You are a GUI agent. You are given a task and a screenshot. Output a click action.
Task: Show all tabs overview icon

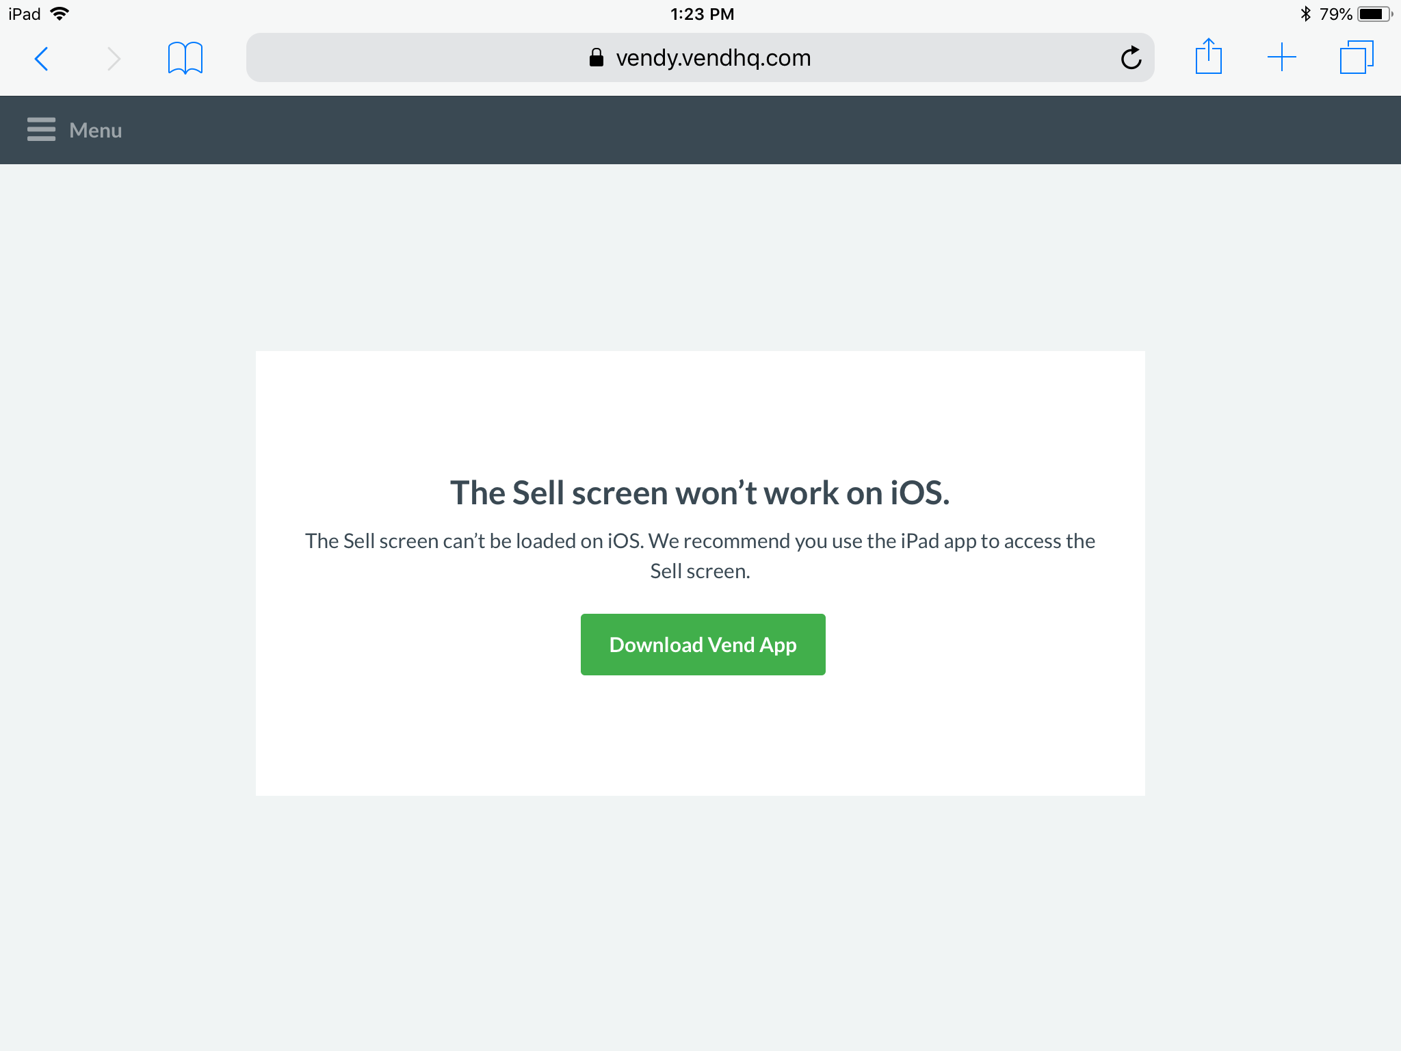tap(1357, 57)
